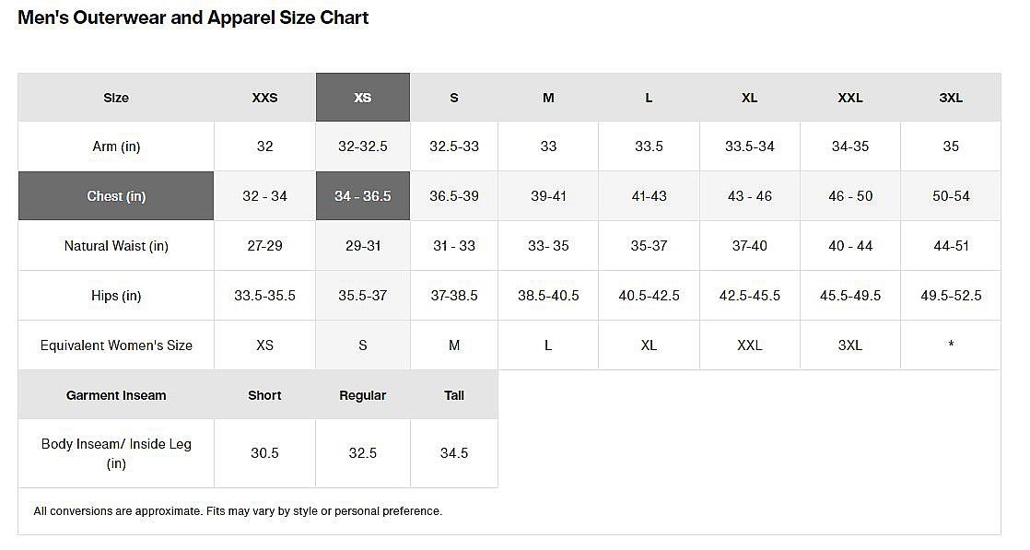Viewport: 1030px width, 550px height.
Task: Click the Hips (in) row label
Action: [116, 296]
